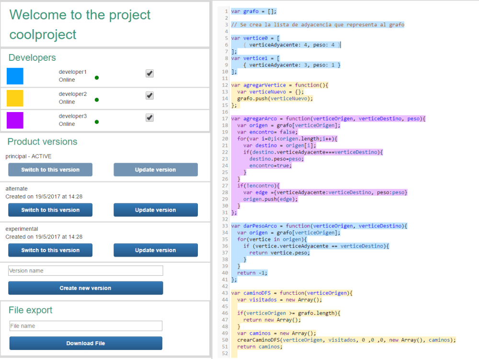This screenshot has height=359, width=479.
Task: Click developer3's purple color swatch
Action: click(x=15, y=120)
